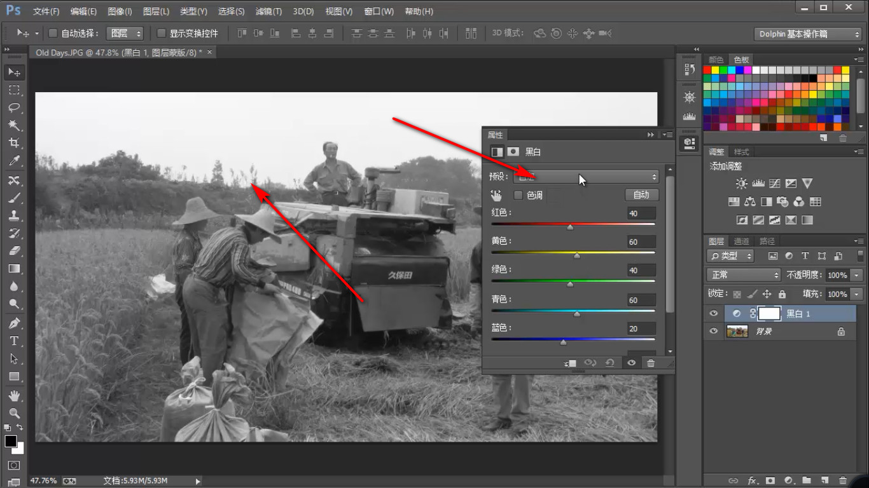Select the Zoom tool in toolbar
869x488 pixels.
[14, 414]
